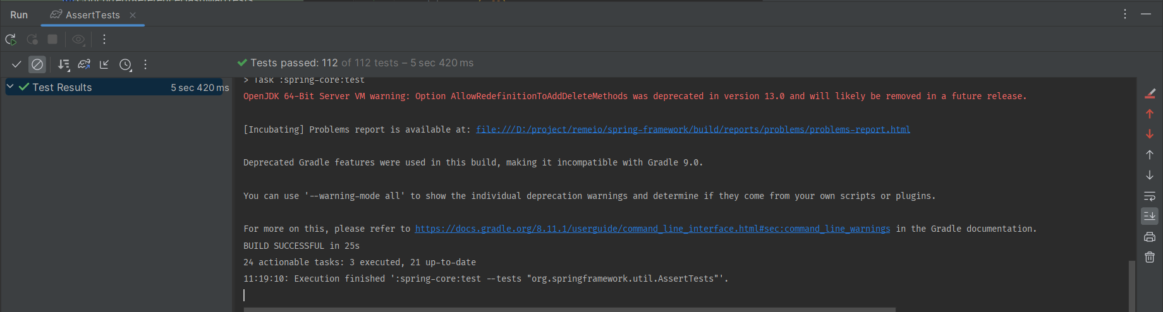
Task: Click the red up arrow in console gutter
Action: [x=1150, y=114]
